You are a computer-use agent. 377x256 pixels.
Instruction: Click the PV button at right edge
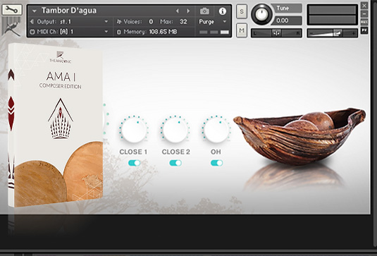[x=364, y=30]
